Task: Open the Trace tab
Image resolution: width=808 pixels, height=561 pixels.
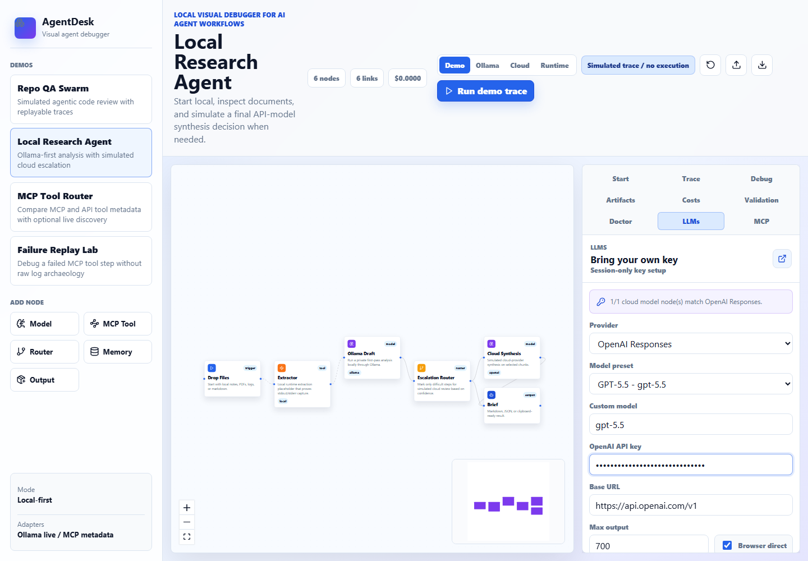Action: click(691, 179)
